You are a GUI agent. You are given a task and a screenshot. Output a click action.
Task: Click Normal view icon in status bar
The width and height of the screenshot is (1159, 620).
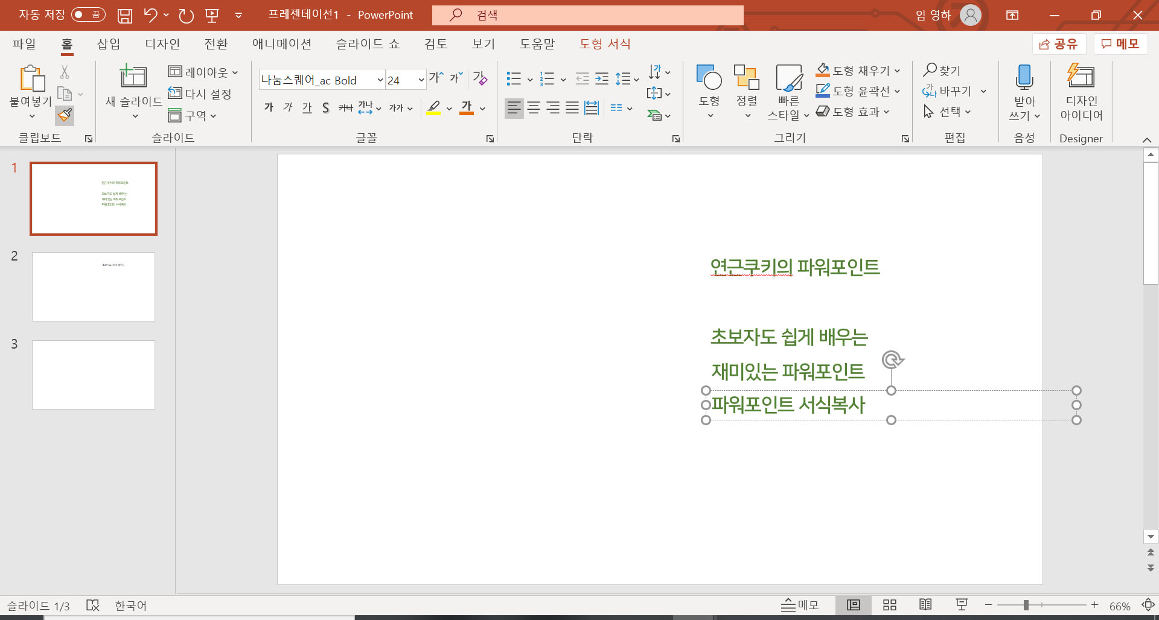tap(854, 605)
